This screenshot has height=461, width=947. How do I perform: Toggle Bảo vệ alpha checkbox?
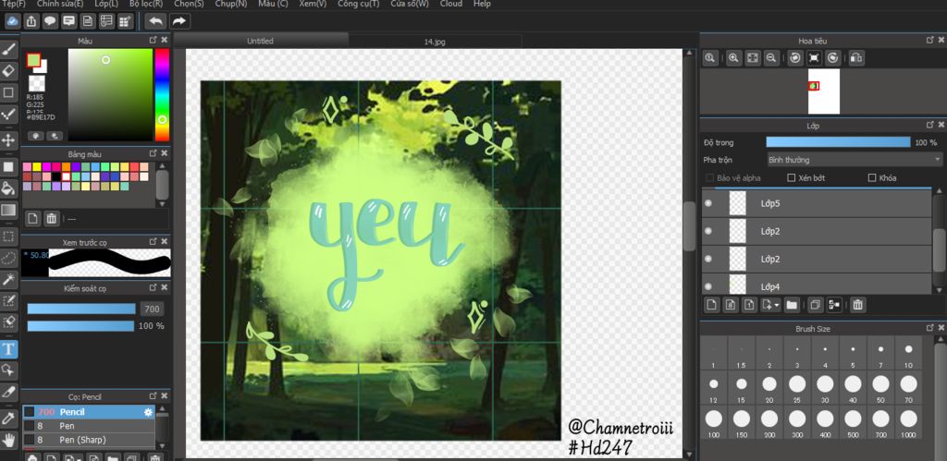[709, 178]
